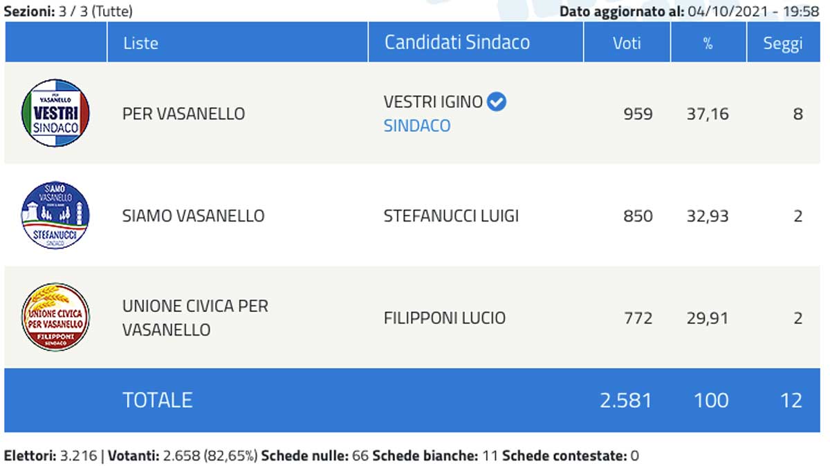Image resolution: width=830 pixels, height=466 pixels.
Task: Click the TOTALE row label
Action: click(157, 400)
